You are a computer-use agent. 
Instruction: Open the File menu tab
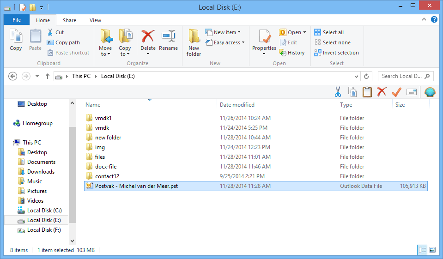click(16, 20)
